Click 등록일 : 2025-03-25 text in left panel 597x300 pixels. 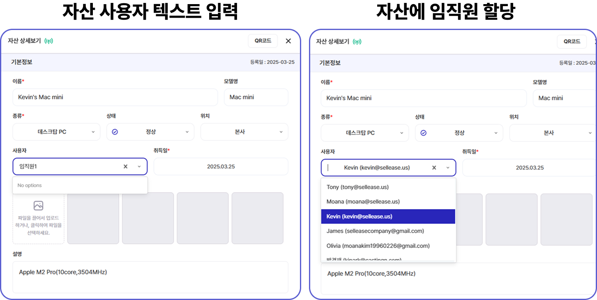click(x=272, y=62)
